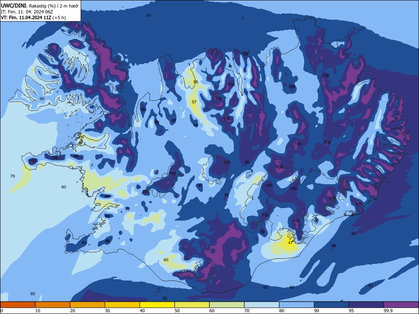Viewport: 419px width, 314px height.
Task: Click the map value 56
Action: point(196,82)
